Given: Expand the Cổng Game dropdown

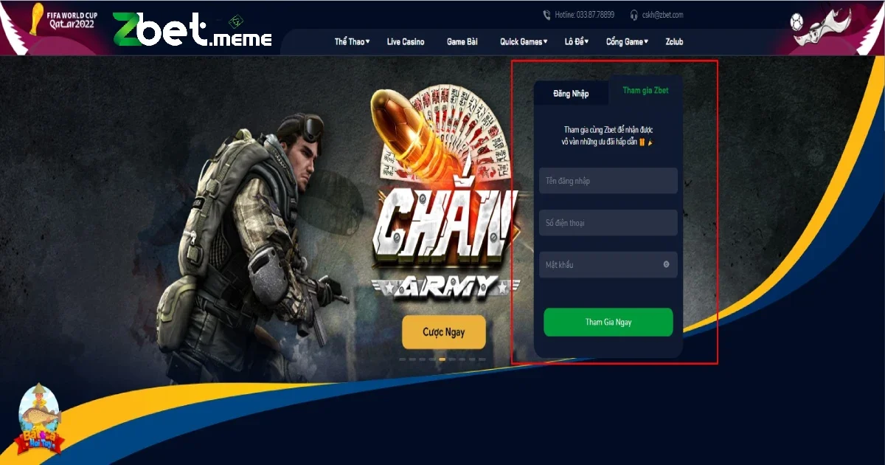Looking at the screenshot, I should [x=627, y=42].
